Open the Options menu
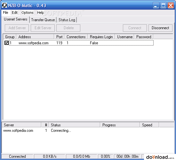The width and height of the screenshot is (176, 160). [x=28, y=13]
